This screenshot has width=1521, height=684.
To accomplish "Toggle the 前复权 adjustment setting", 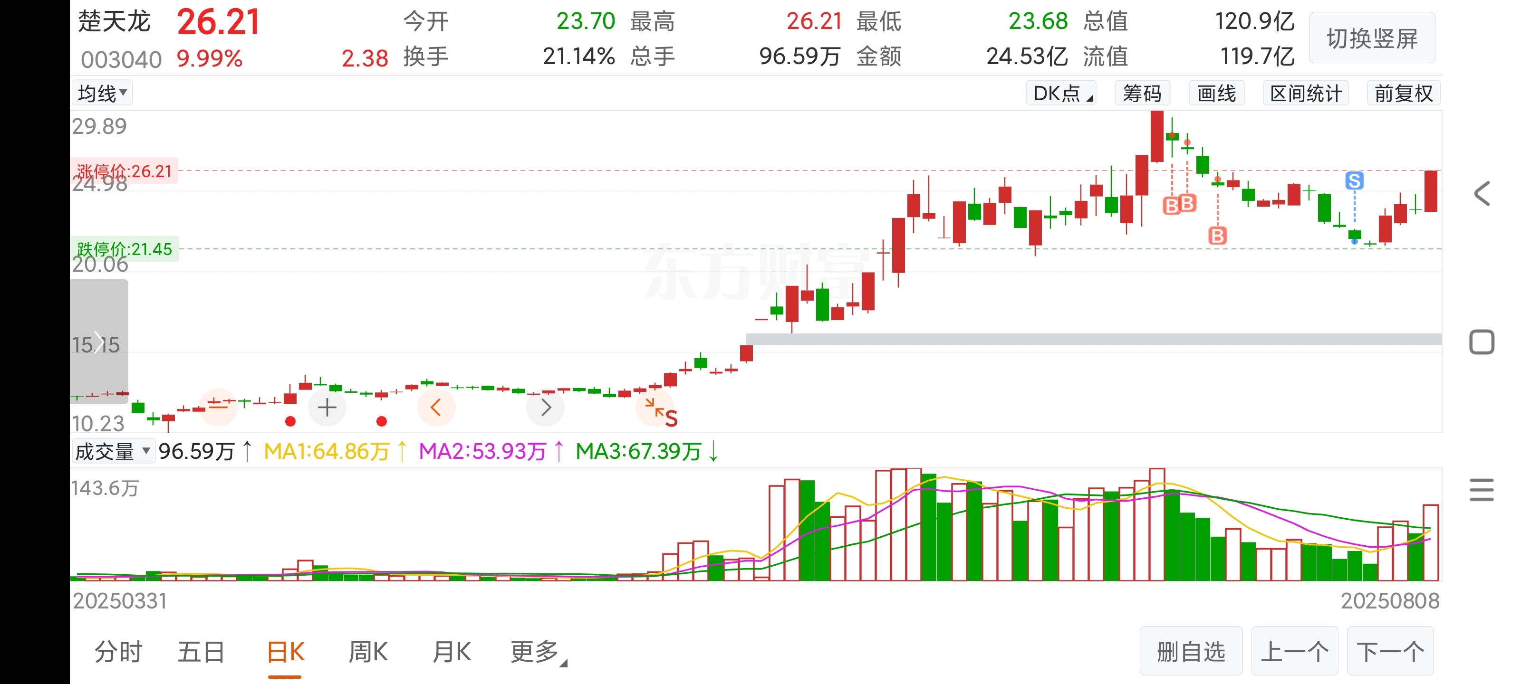I will click(x=1404, y=93).
